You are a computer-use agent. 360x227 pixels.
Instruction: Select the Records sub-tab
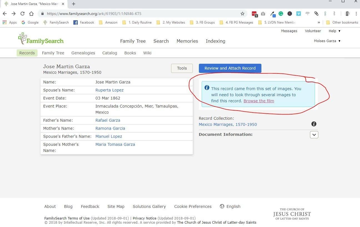(27, 53)
